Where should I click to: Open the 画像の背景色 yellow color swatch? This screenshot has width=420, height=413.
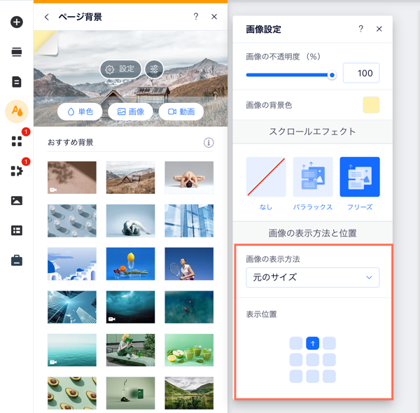pyautogui.click(x=371, y=105)
